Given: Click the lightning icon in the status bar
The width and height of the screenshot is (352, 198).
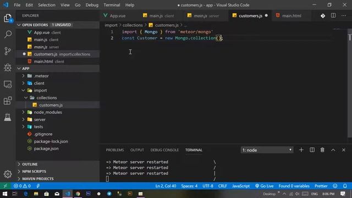Looking at the screenshot, I should coord(38,186).
